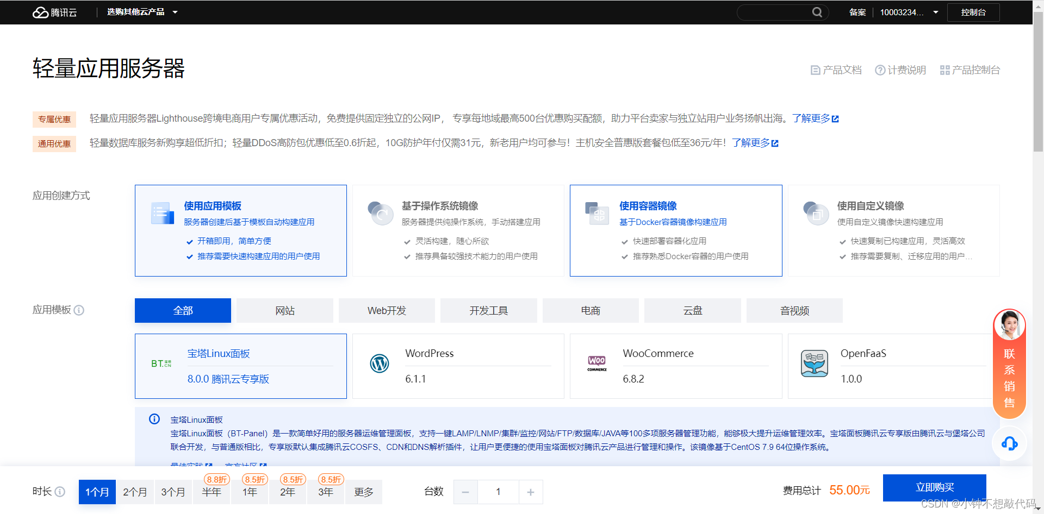The height and width of the screenshot is (514, 1044).
Task: Click the 产品文档 document icon
Action: 815,70
